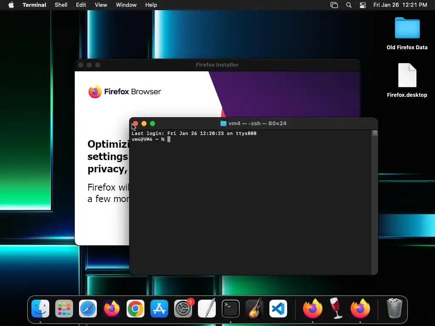435x326 pixels.
Task: Open the View menu
Action: click(101, 5)
